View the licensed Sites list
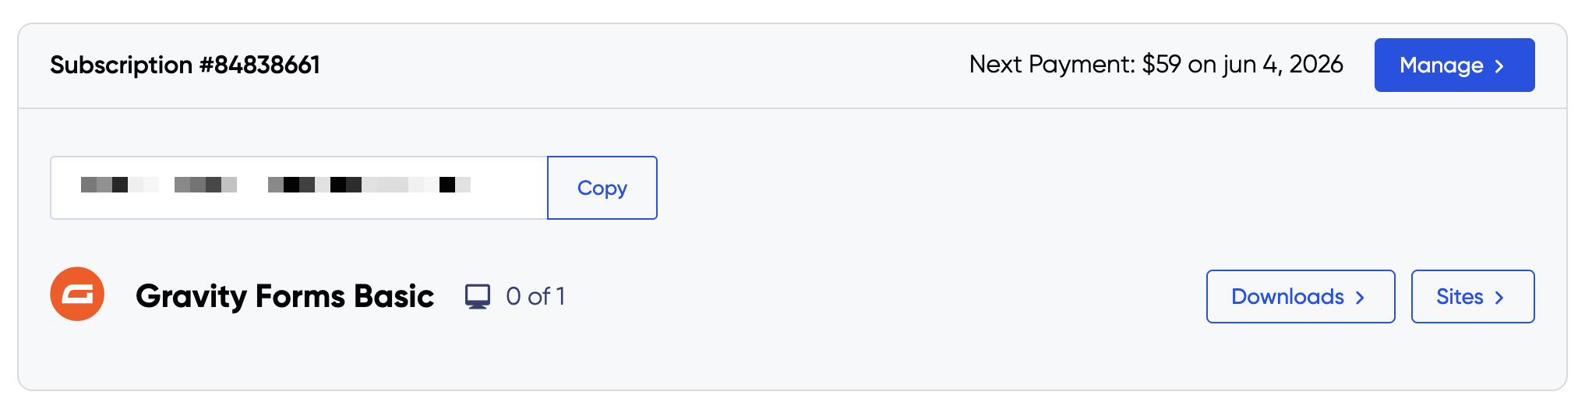The height and width of the screenshot is (413, 1585). (x=1472, y=297)
